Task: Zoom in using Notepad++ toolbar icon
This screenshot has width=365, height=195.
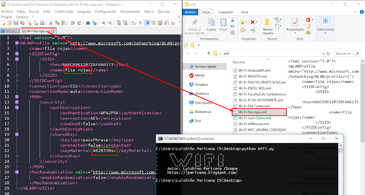Action: [103, 23]
